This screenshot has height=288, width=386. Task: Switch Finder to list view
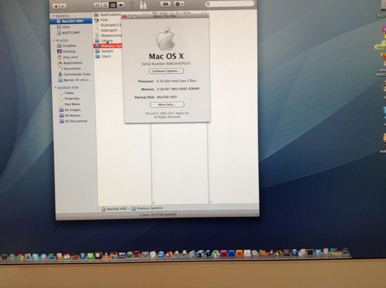click(105, 5)
